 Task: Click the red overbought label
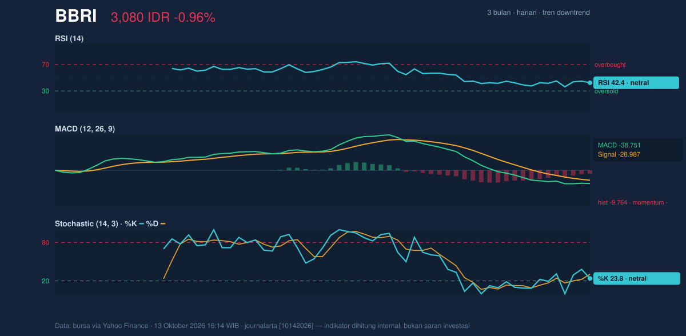tap(610, 65)
